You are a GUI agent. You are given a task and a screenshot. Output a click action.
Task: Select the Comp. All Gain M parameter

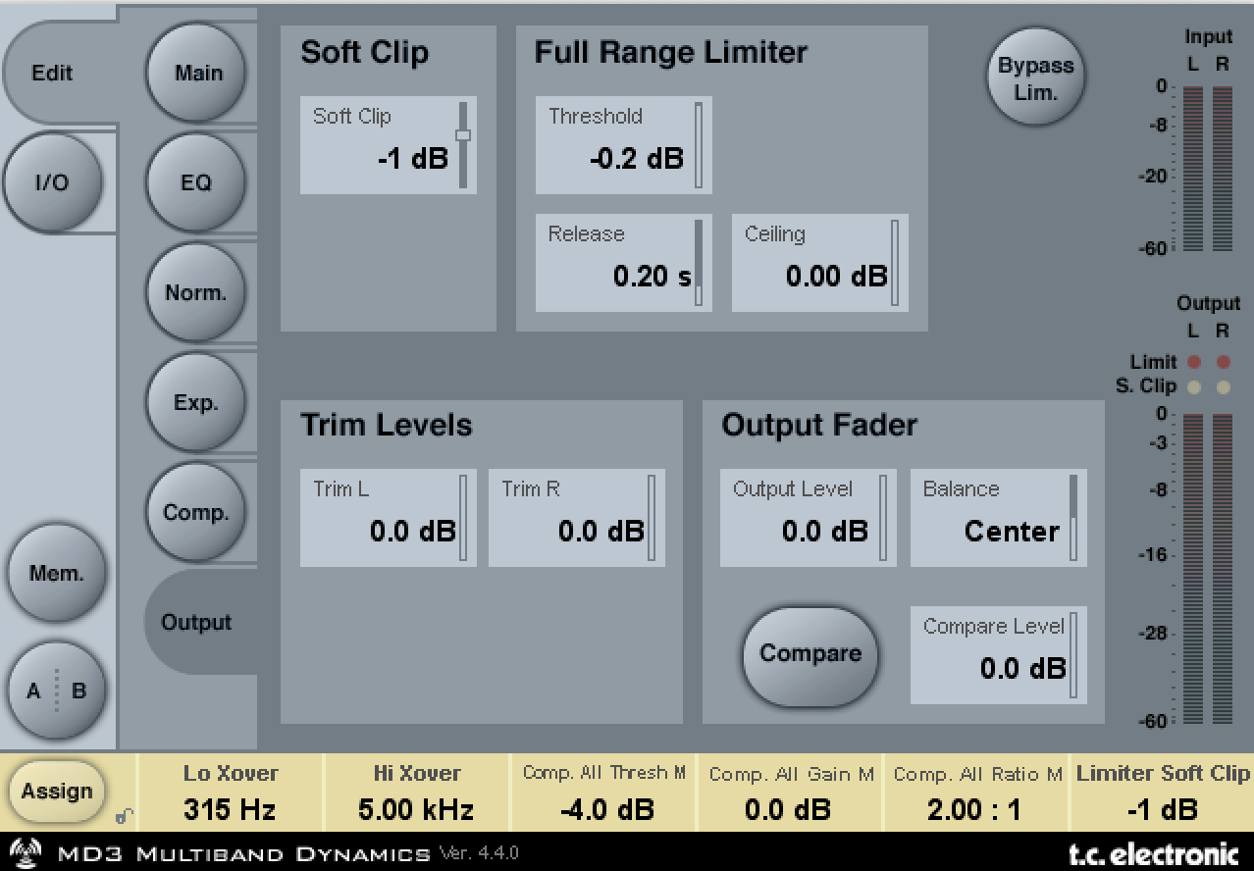pyautogui.click(x=790, y=792)
